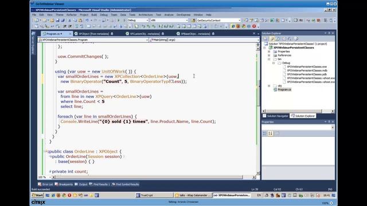This screenshot has width=367, height=206.
Task: Open the File menu
Action: tap(34, 15)
